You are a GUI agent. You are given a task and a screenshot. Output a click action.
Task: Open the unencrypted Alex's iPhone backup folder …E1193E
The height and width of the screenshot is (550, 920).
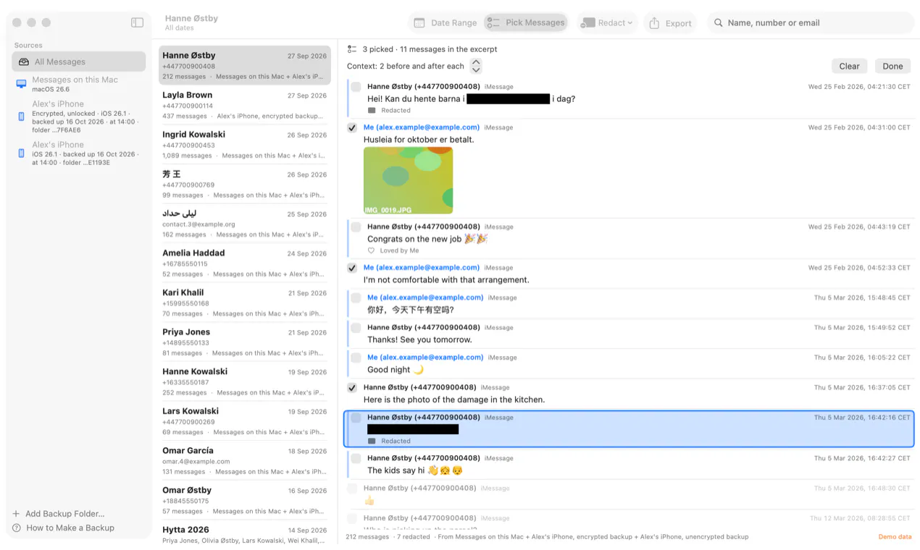pyautogui.click(x=78, y=153)
